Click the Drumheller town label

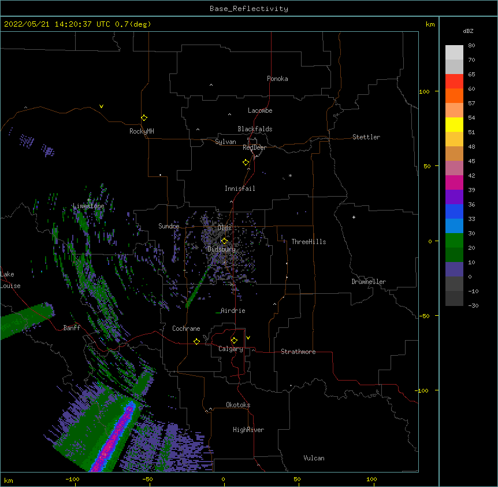369,282
